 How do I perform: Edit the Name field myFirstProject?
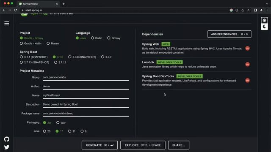pyautogui.click(x=86, y=95)
